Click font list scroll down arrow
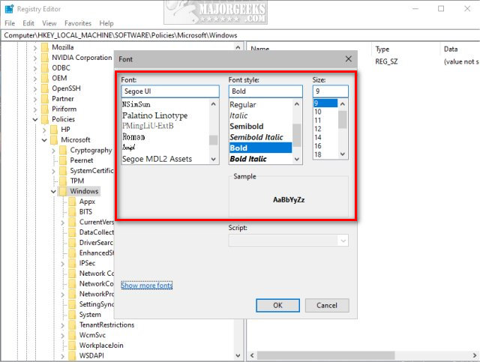 (x=213, y=159)
